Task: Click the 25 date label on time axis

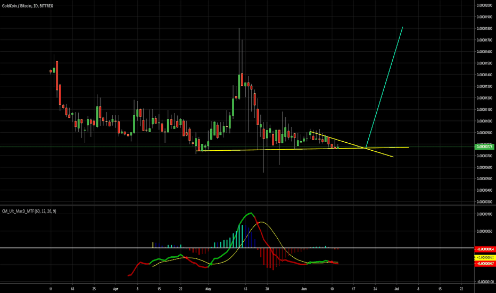Action: [94, 289]
